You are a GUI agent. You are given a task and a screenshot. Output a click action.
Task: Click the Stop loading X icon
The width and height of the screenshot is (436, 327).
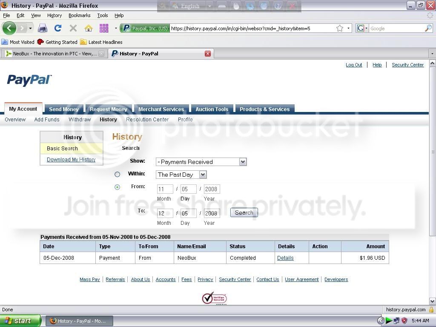tap(73, 28)
